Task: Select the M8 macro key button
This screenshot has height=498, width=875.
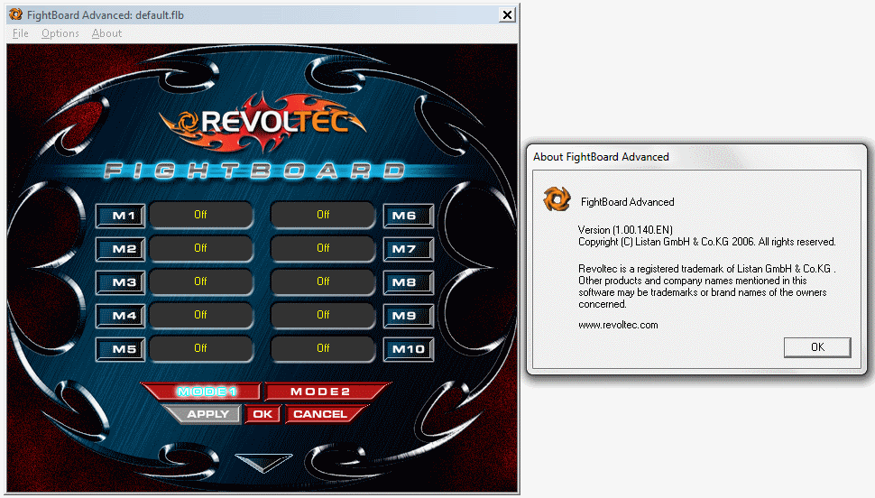Action: [x=408, y=282]
